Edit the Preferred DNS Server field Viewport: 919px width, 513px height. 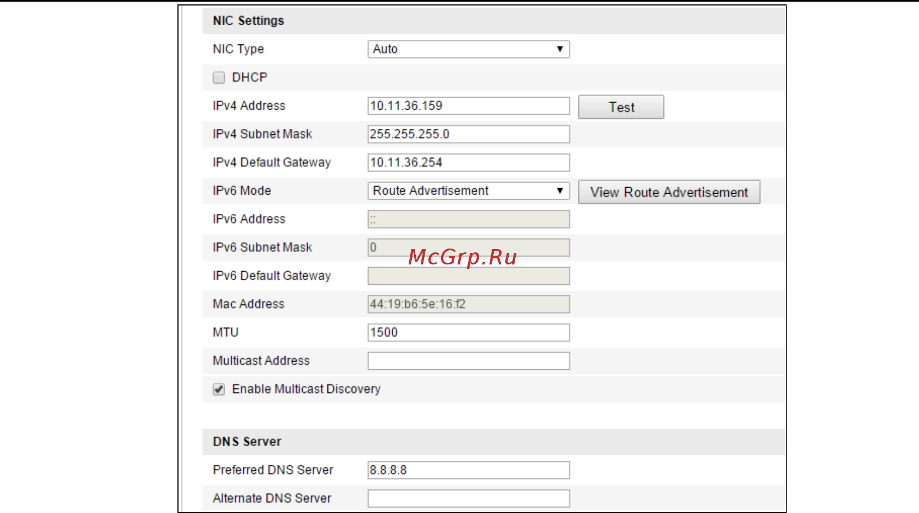pos(469,470)
